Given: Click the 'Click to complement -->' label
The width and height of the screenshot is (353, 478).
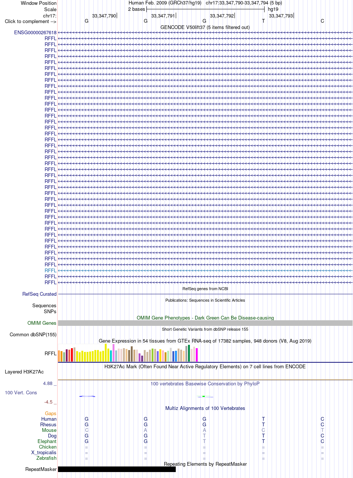Looking at the screenshot, I should point(30,21).
